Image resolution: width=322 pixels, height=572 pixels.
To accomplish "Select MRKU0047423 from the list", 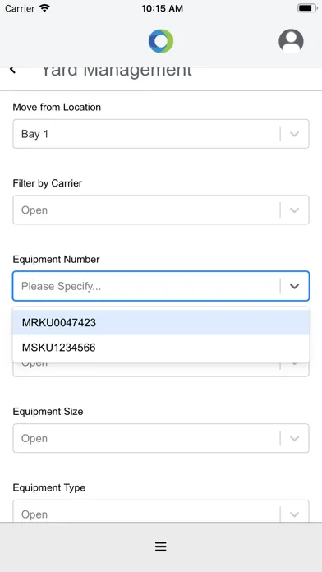I will tap(161, 322).
